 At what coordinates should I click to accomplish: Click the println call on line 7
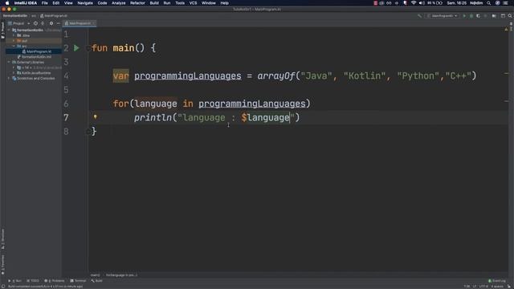coord(153,118)
